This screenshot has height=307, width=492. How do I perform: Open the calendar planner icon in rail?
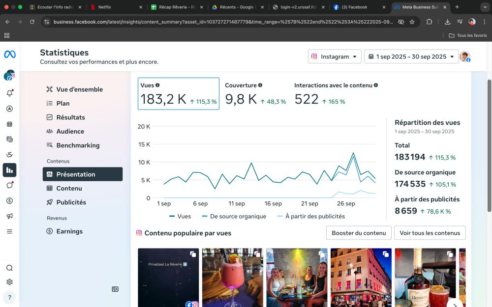(9, 124)
